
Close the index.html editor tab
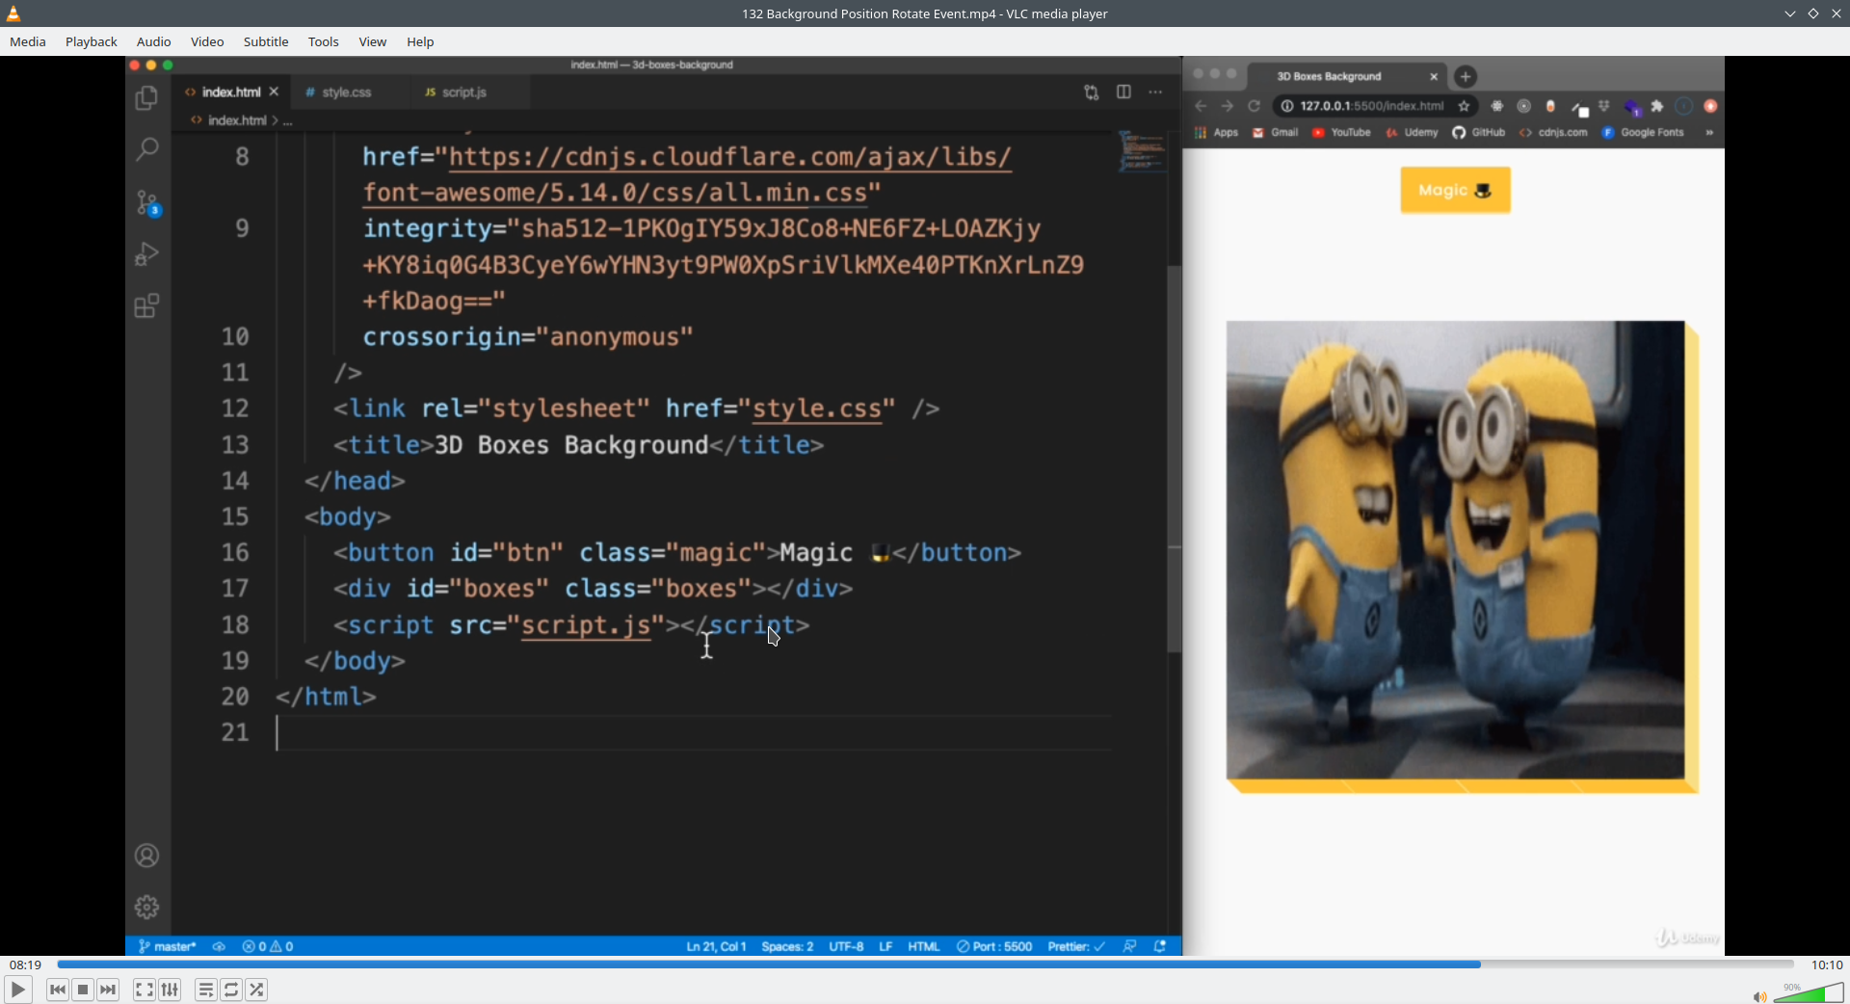click(x=275, y=92)
